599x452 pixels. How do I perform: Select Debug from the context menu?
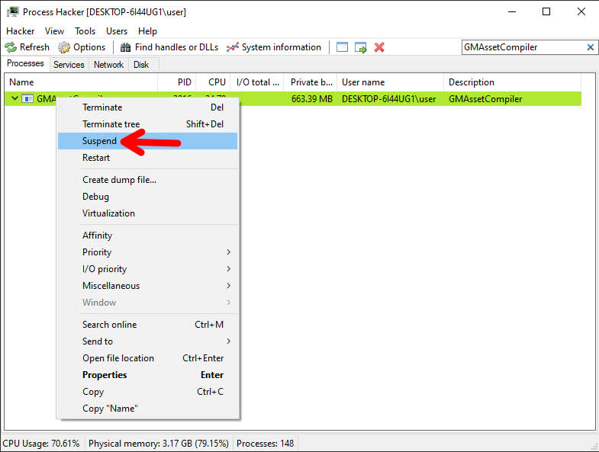click(147, 197)
